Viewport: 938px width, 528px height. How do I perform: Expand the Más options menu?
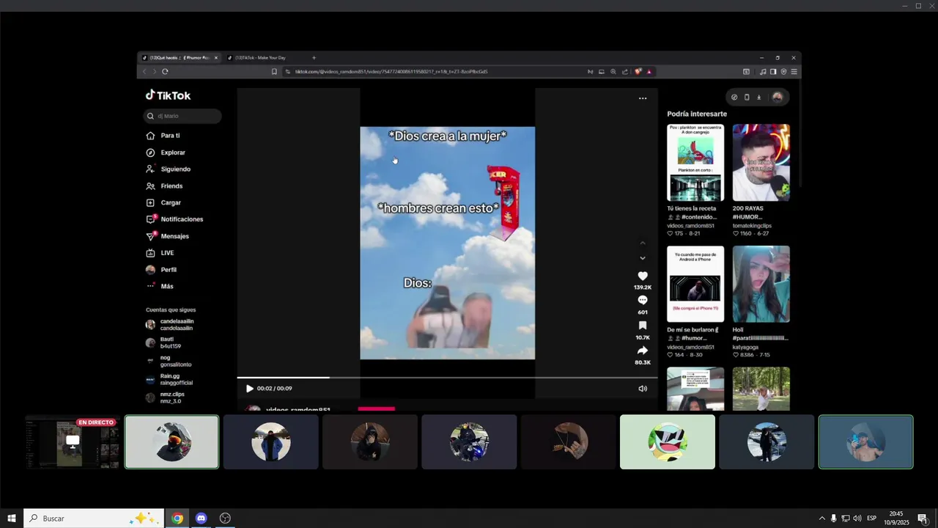[160, 287]
